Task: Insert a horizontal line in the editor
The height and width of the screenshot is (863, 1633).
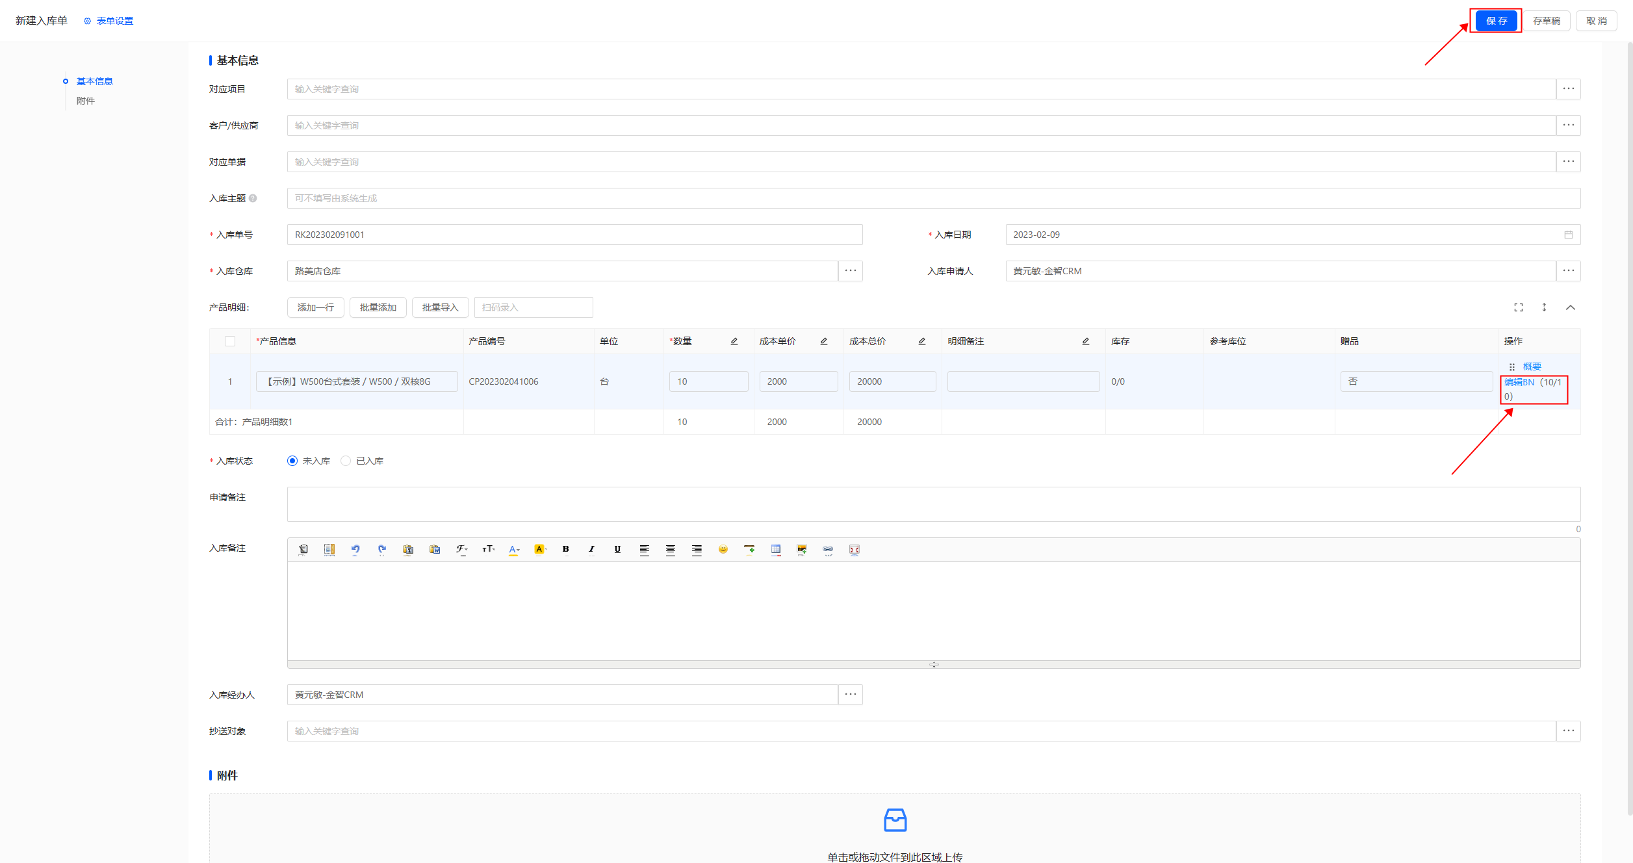Action: 749,550
